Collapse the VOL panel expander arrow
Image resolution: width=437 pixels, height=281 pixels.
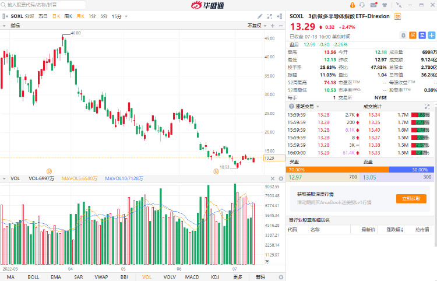4,179
